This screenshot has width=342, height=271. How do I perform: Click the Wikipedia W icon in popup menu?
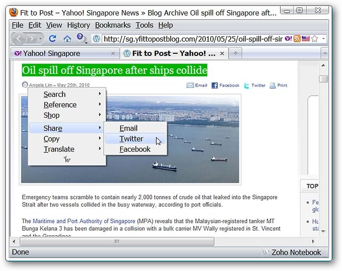click(67, 160)
